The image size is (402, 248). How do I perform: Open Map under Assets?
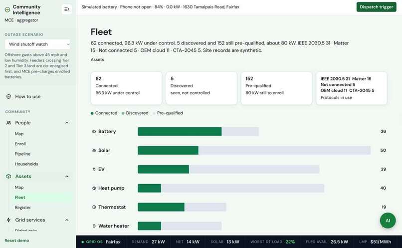tap(19, 188)
